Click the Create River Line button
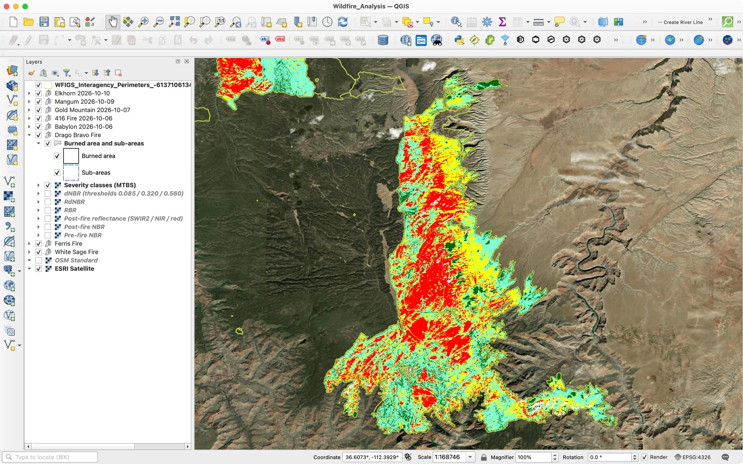Image resolution: width=743 pixels, height=464 pixels. [680, 22]
